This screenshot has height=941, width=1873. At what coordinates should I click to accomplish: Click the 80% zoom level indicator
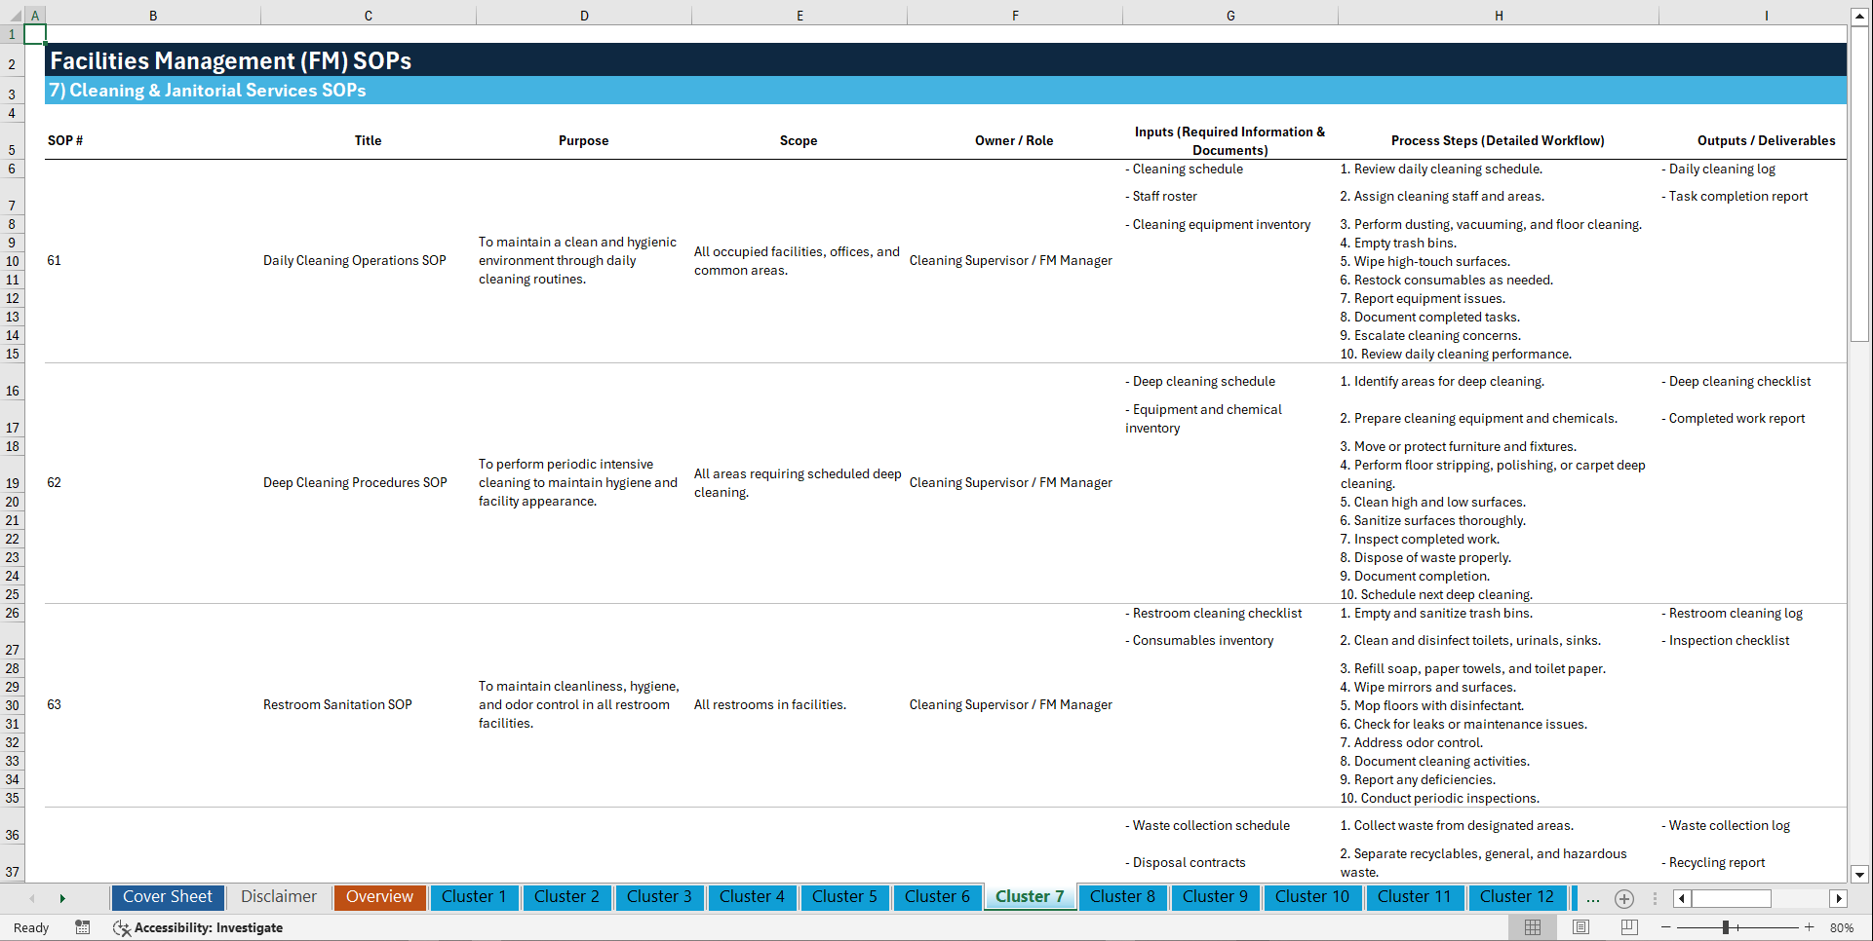(1844, 927)
